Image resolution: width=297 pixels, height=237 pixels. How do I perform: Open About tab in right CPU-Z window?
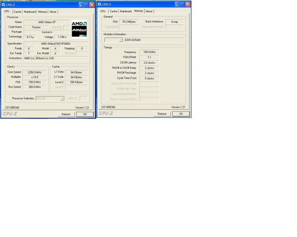149,11
